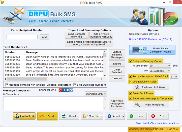Select the row with number 5989044290

(x=53, y=68)
